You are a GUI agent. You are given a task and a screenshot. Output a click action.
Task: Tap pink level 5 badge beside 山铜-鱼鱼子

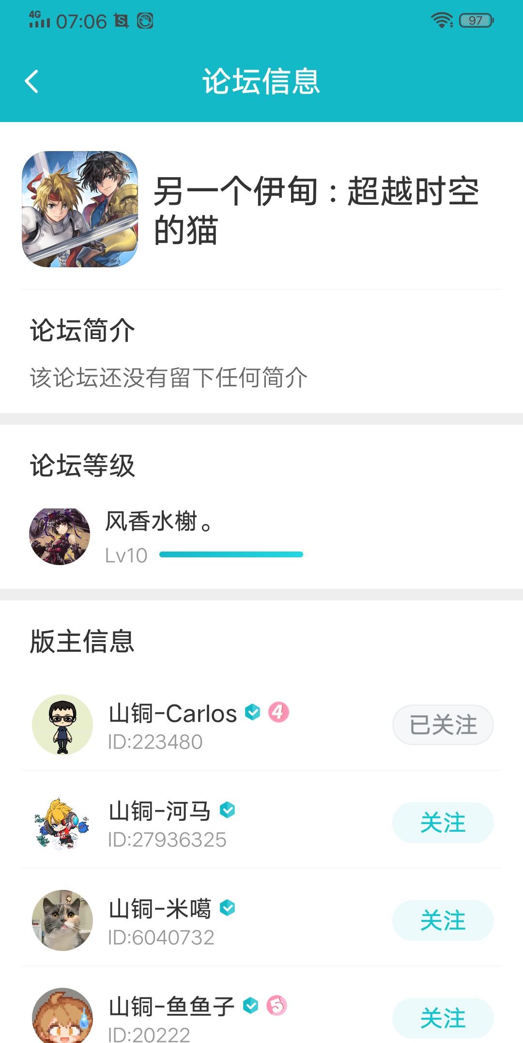coord(277,1005)
